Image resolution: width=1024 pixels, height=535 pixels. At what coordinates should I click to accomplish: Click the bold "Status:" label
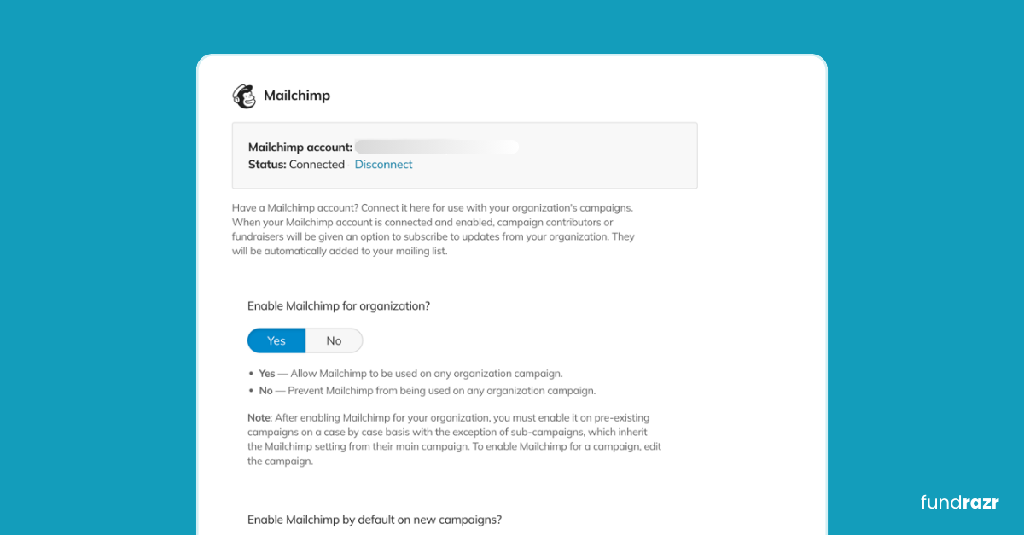[266, 165]
